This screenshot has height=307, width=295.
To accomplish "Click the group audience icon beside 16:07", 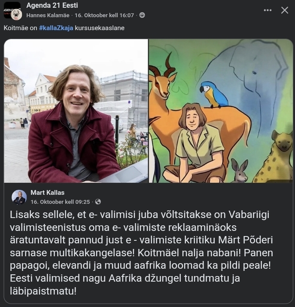I will (142, 15).
